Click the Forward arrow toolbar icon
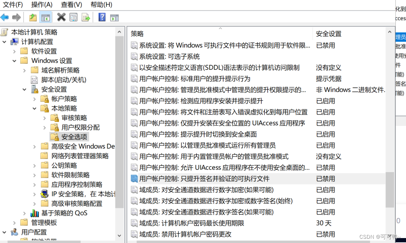The image size is (406, 243). [x=17, y=17]
